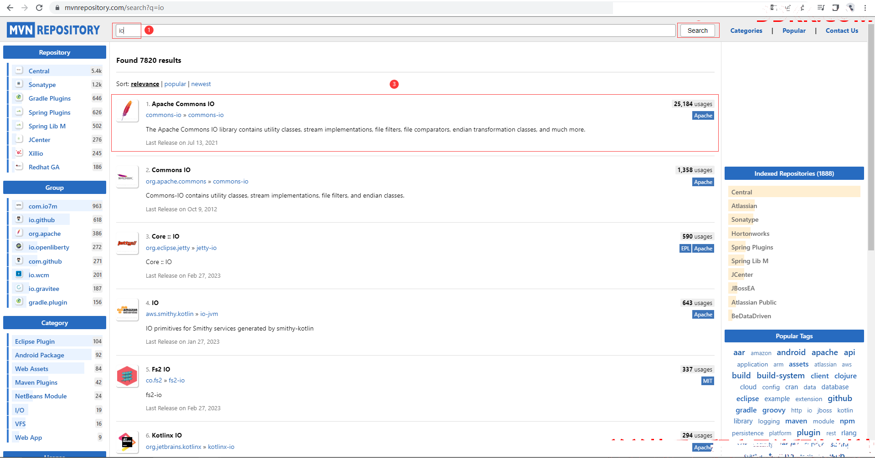Filter by Android Package category

tap(40, 355)
